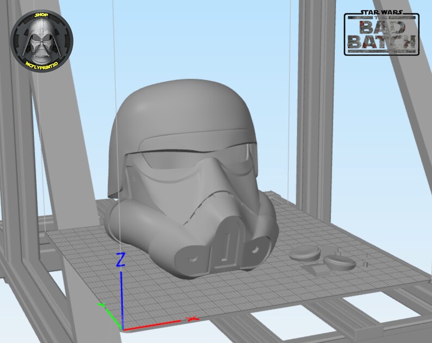The height and width of the screenshot is (343, 432).
Task: Select the oval dish part on bed
Action: 340,262
